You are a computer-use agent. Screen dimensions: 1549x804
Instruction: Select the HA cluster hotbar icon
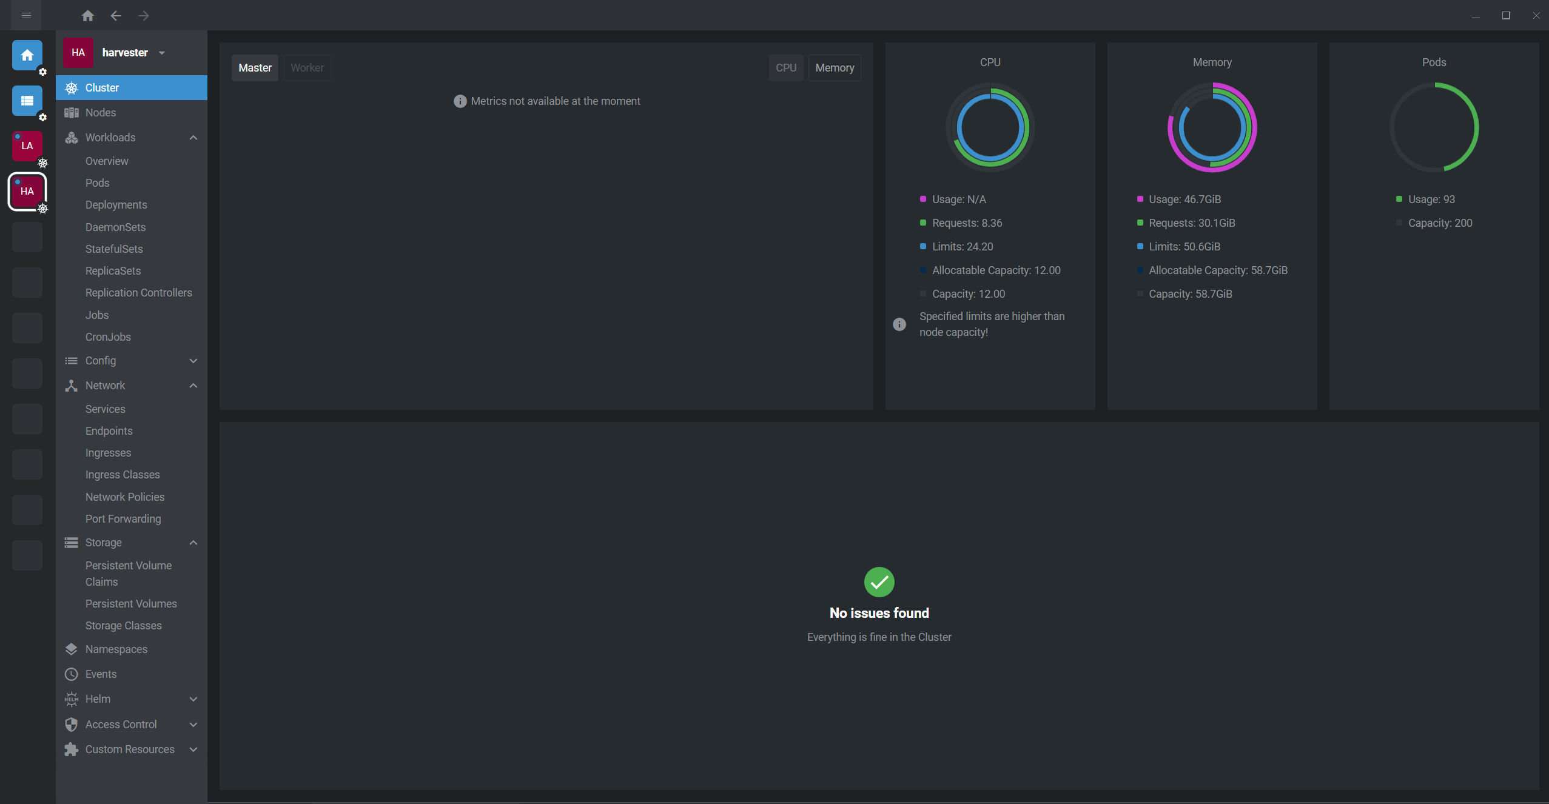[27, 191]
